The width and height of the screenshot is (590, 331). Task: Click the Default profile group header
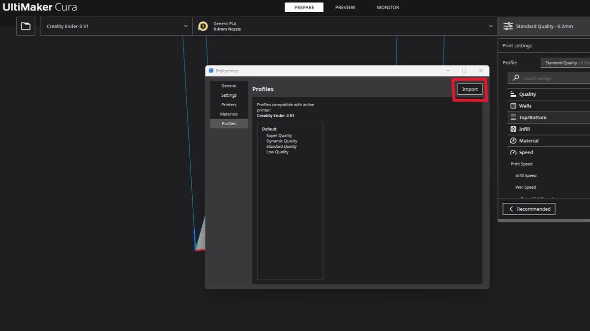269,129
